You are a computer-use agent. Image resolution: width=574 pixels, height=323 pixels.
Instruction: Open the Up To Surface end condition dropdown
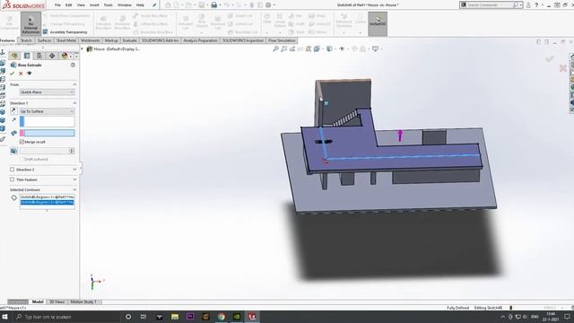coord(48,111)
